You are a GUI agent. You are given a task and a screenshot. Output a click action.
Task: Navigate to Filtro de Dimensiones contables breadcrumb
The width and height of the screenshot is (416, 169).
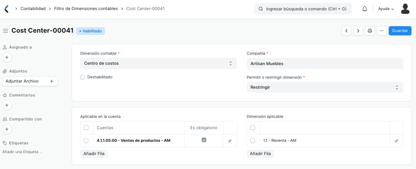(86, 9)
